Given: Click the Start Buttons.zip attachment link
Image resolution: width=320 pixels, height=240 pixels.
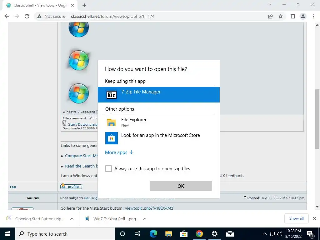Looking at the screenshot, I should click(82, 124).
